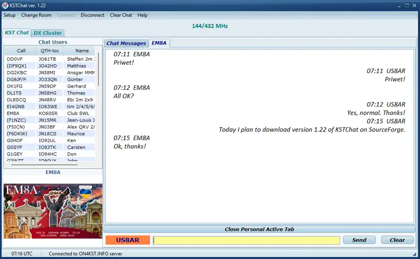The height and width of the screenshot is (259, 420).
Task: Click the name Maurice in the list
Action: (x=76, y=134)
